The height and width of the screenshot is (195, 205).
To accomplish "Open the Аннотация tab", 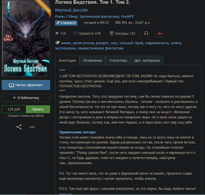I will 67,61.
